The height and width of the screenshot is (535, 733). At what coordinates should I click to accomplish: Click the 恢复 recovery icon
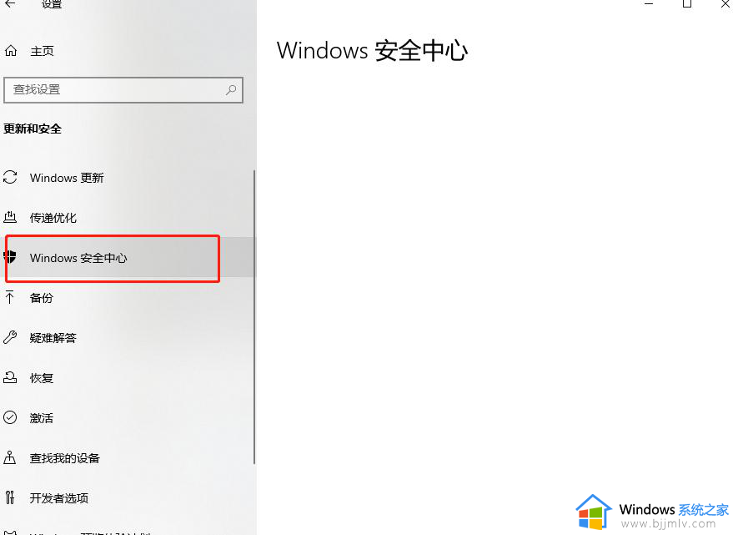point(10,377)
